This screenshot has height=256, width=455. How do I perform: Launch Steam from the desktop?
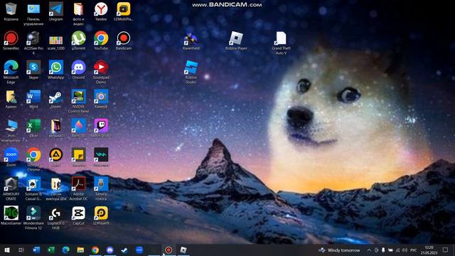55,100
